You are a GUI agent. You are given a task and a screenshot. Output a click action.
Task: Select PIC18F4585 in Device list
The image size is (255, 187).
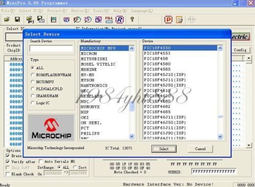[x=180, y=69]
